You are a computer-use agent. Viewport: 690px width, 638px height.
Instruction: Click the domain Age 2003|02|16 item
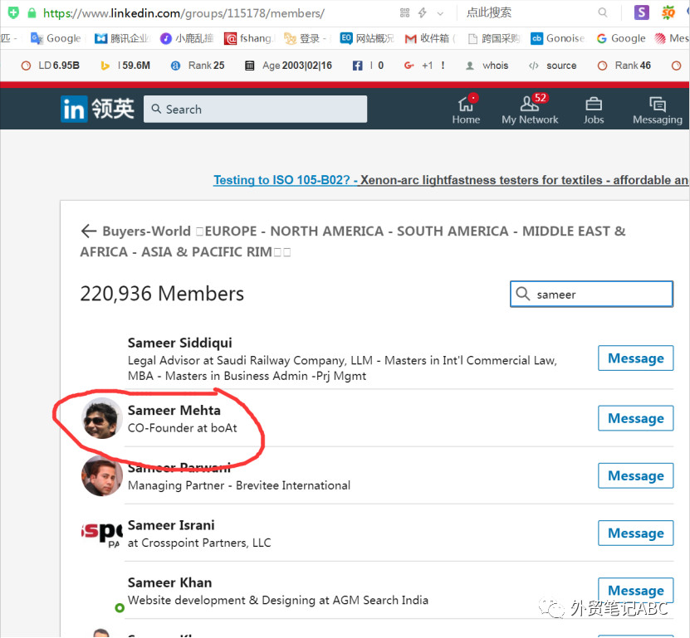click(x=288, y=66)
